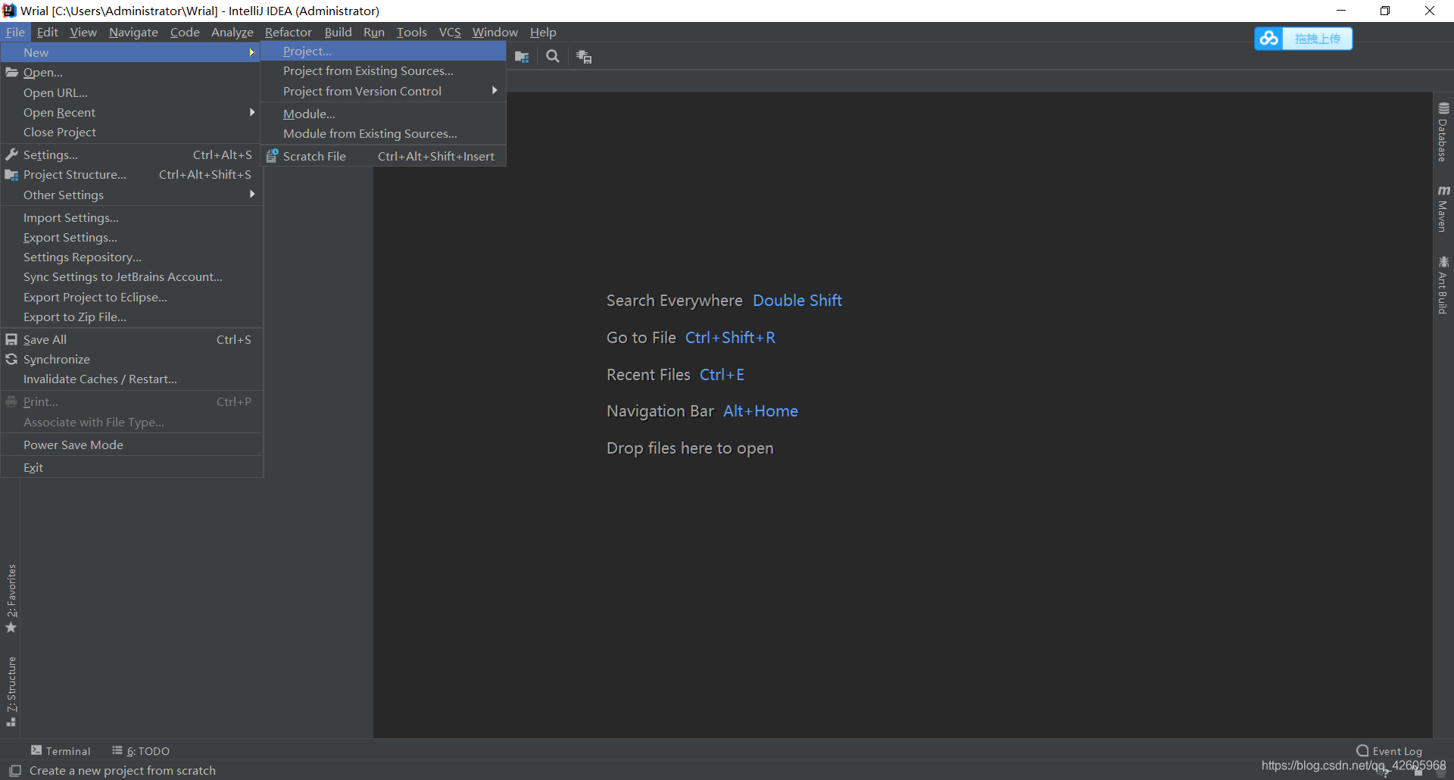Click the blue cloud upload button label
This screenshot has height=780, width=1454.
(x=1318, y=39)
